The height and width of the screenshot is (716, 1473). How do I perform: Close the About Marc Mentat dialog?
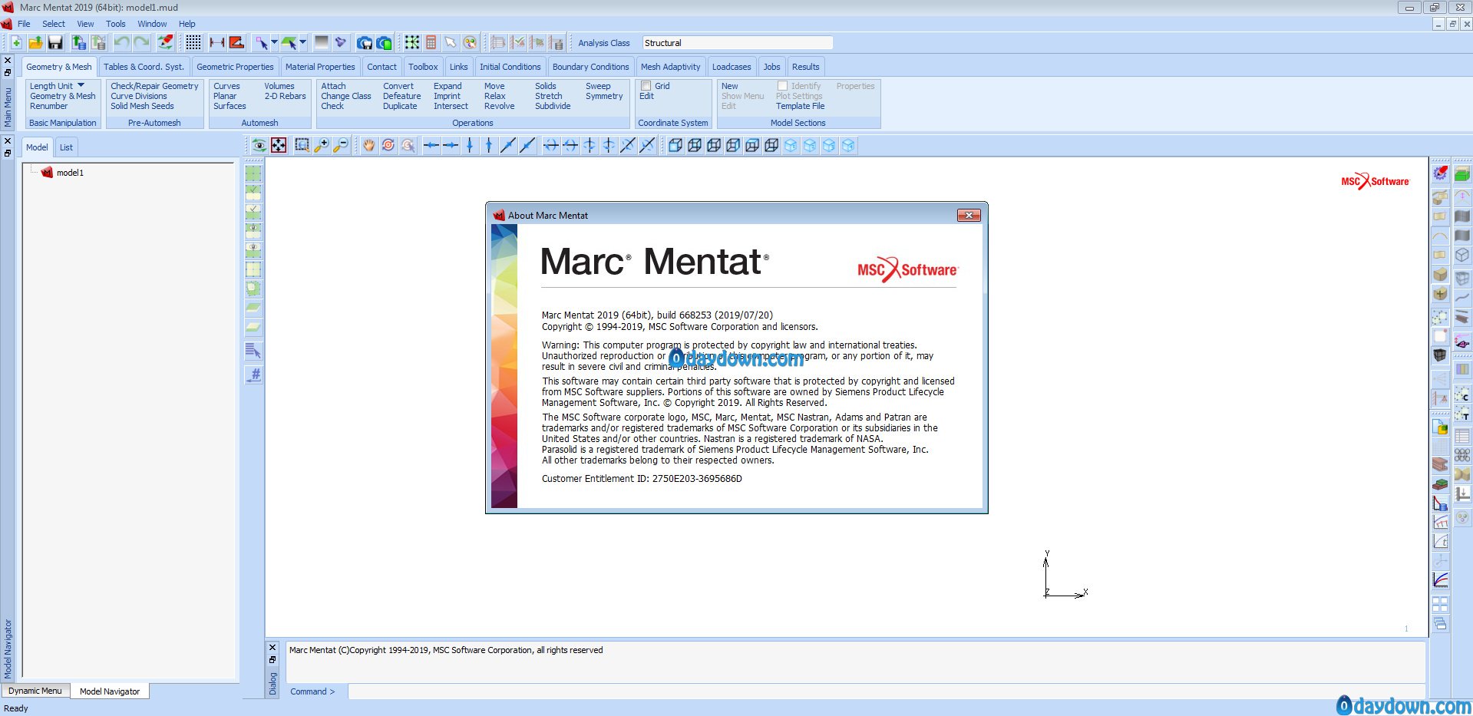tap(969, 216)
